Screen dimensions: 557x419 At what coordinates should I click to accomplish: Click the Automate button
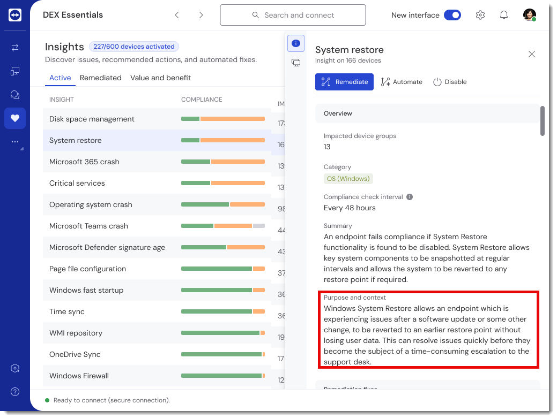tap(402, 82)
